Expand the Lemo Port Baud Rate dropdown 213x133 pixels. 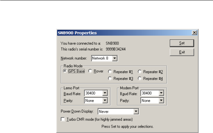point(105,93)
